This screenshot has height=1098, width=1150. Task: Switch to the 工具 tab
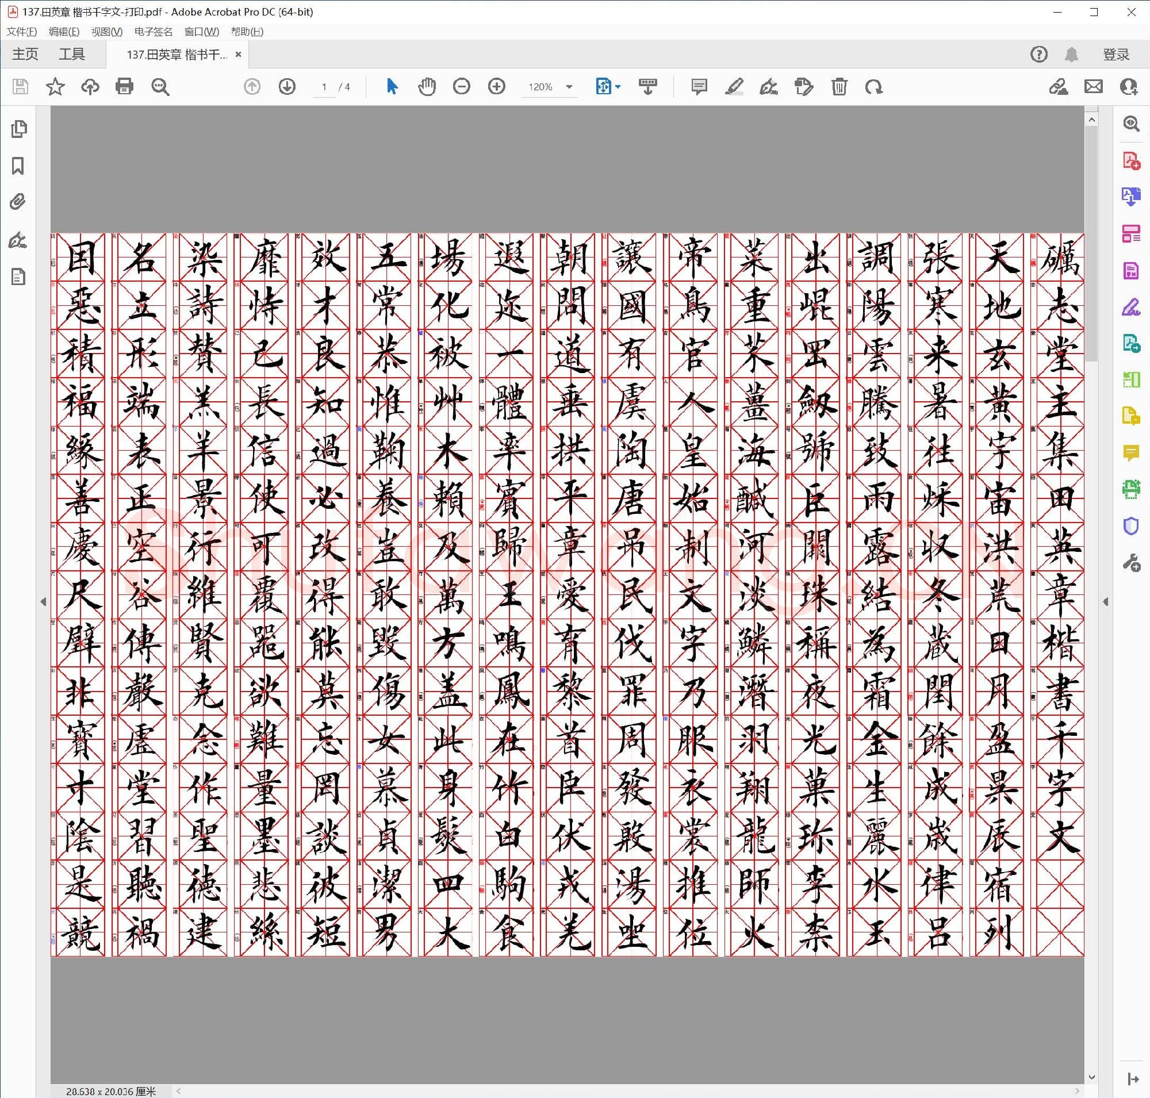point(71,55)
